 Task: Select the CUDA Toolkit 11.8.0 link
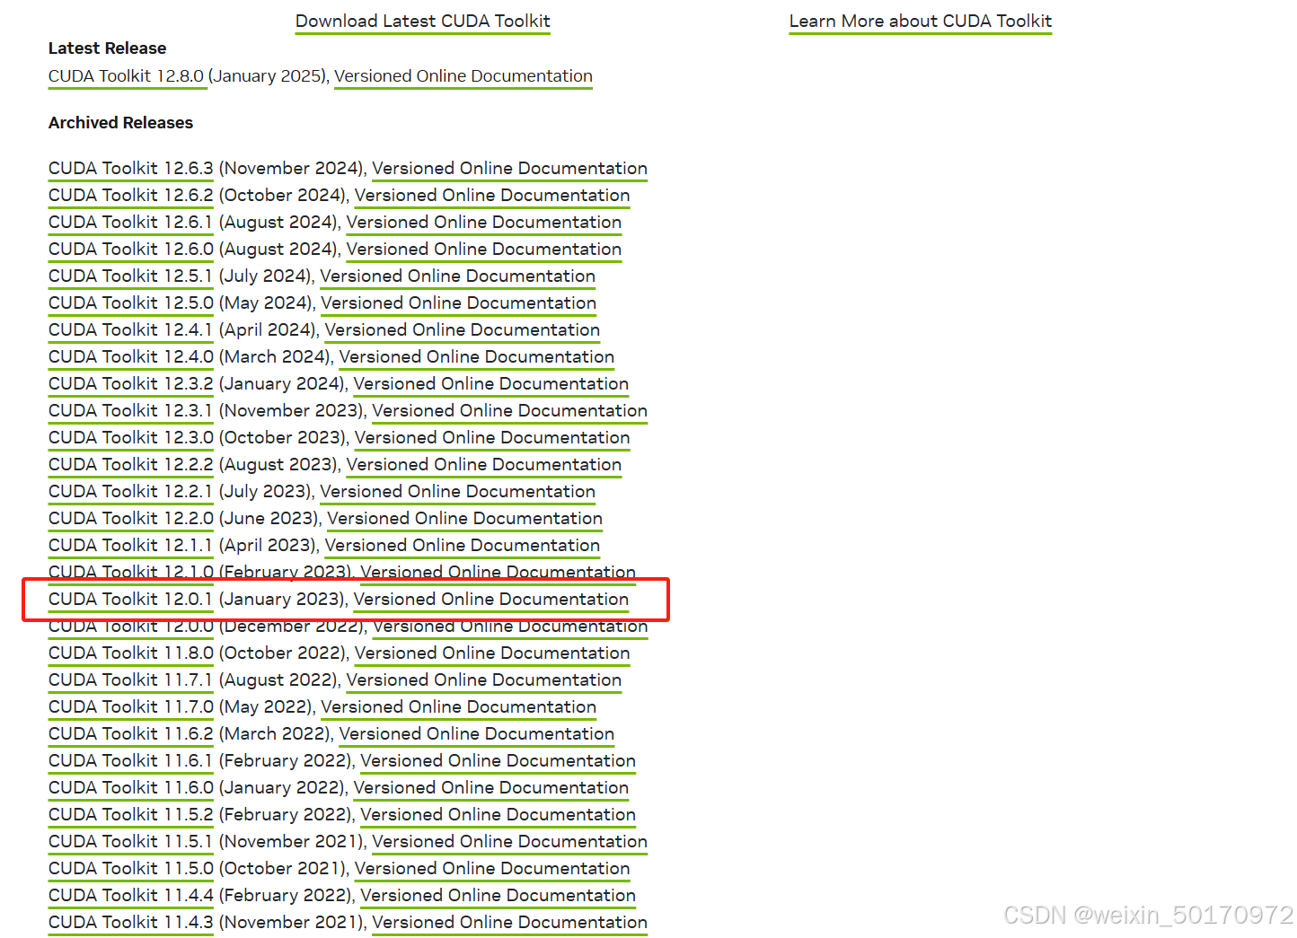(x=131, y=653)
